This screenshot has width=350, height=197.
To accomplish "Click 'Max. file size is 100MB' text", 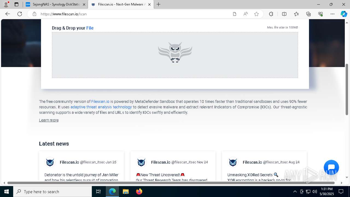I will click(282, 27).
